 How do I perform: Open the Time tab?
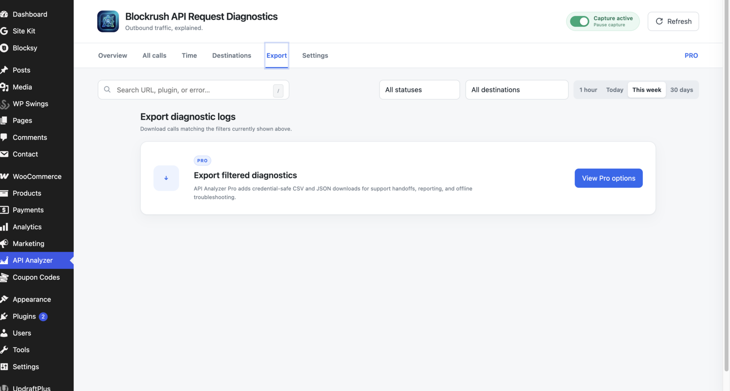[189, 56]
